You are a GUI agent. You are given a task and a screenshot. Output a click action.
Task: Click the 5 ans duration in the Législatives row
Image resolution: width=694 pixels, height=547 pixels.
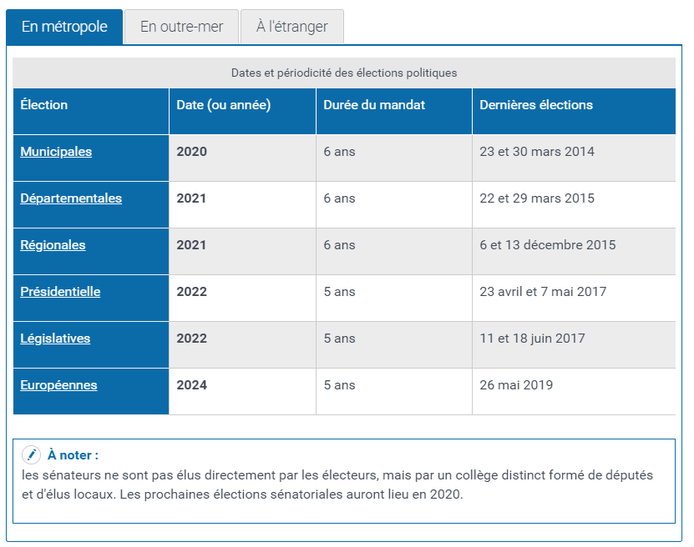pos(394,345)
